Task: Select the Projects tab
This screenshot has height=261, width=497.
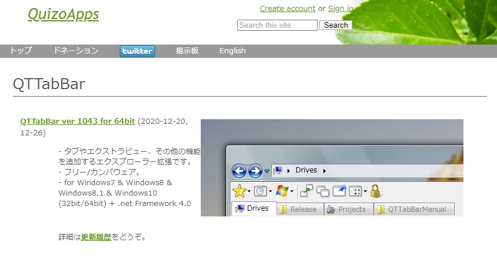Action: point(348,209)
